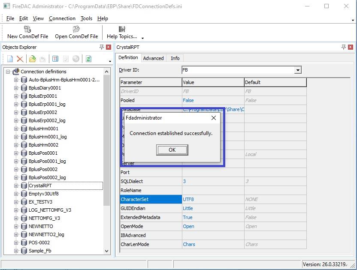Toggle the CrystalRPT panel pin
The image size is (357, 270).
[x=344, y=47]
